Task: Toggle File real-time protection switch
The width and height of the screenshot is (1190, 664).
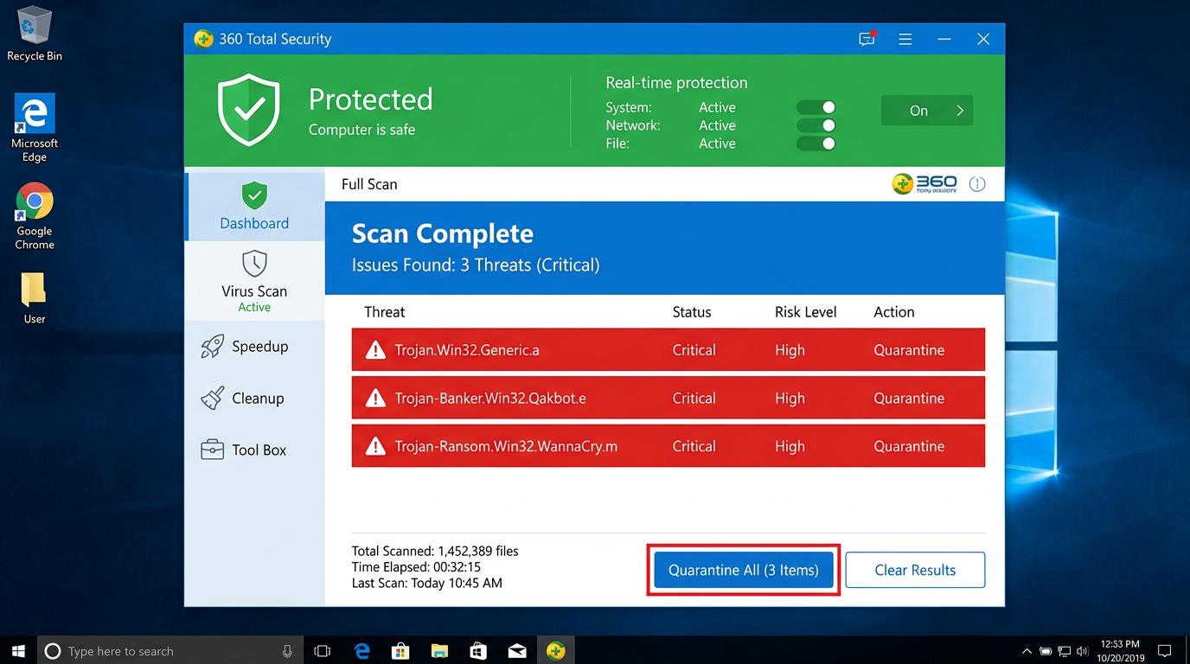Action: pyautogui.click(x=816, y=144)
